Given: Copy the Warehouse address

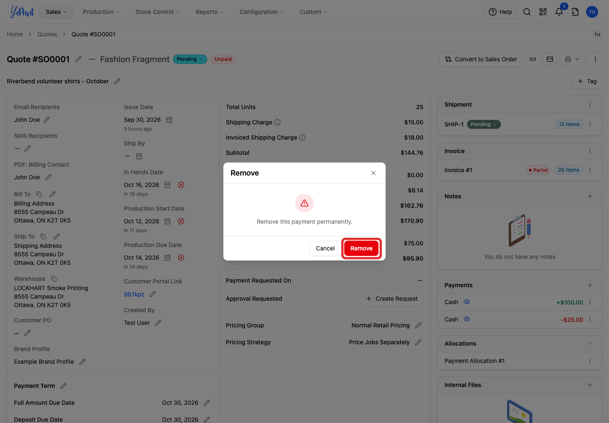Looking at the screenshot, I should (x=54, y=279).
